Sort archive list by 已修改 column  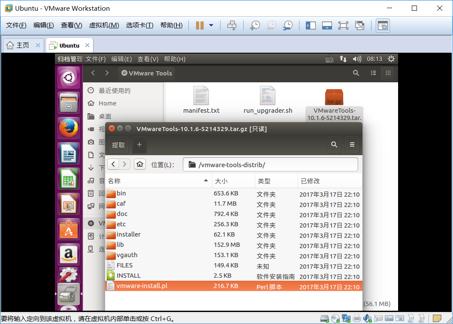(330, 181)
